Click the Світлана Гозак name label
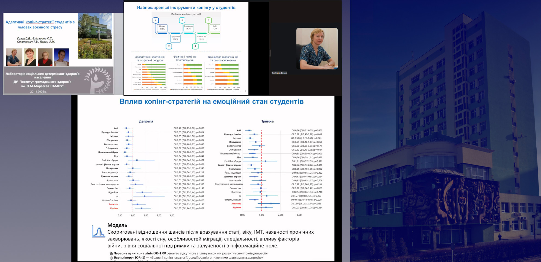541x262 pixels. click(x=279, y=73)
